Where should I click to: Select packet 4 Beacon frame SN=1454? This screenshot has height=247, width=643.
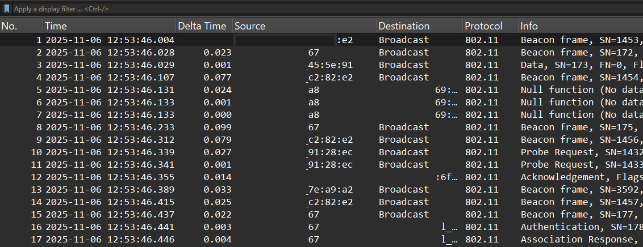point(321,77)
